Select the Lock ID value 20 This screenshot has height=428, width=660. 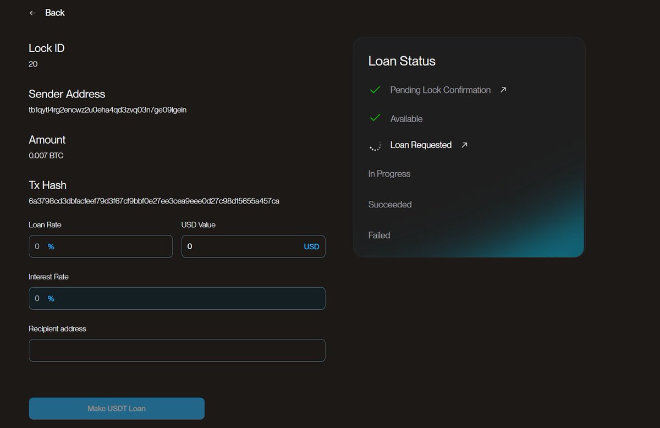(x=33, y=64)
